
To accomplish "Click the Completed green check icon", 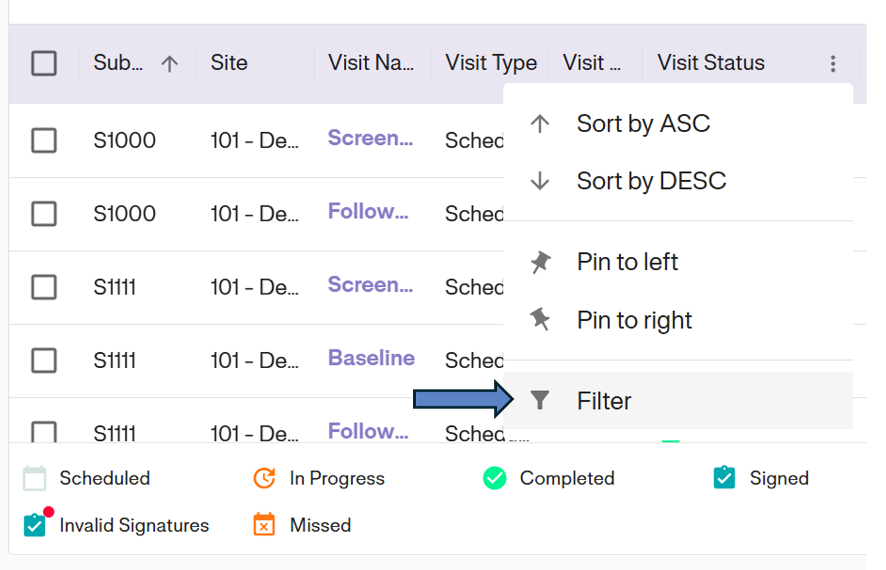I will coord(494,478).
